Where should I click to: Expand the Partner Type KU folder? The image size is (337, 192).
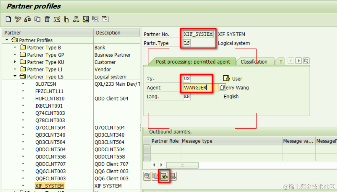coord(15,62)
